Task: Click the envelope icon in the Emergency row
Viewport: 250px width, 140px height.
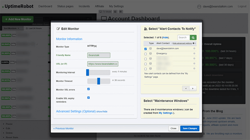Action: click(x=150, y=53)
